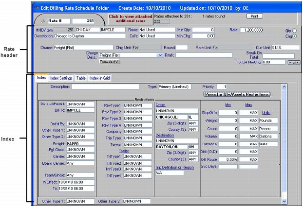Click the Off Route Min field 0.00%
The image size is (303, 206).
[228, 159]
